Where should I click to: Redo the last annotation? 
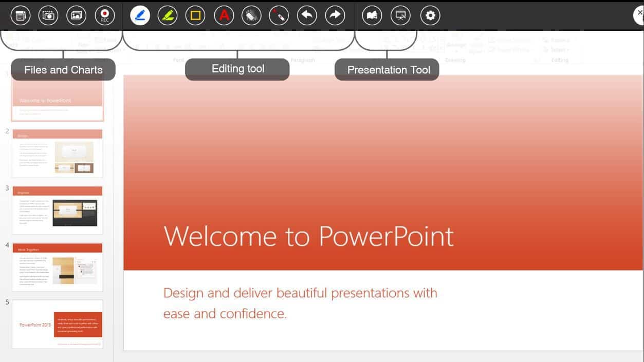click(335, 15)
